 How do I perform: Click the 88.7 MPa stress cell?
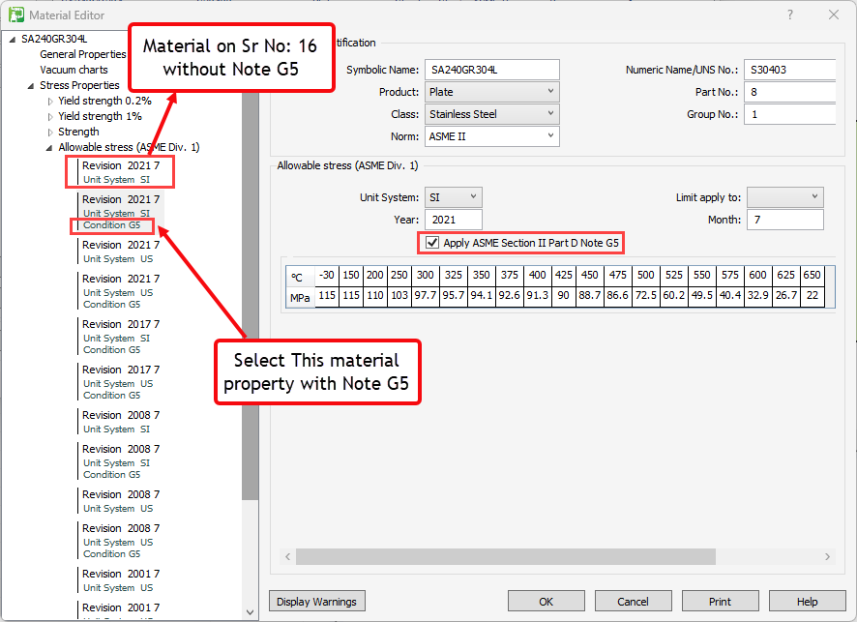tap(590, 295)
